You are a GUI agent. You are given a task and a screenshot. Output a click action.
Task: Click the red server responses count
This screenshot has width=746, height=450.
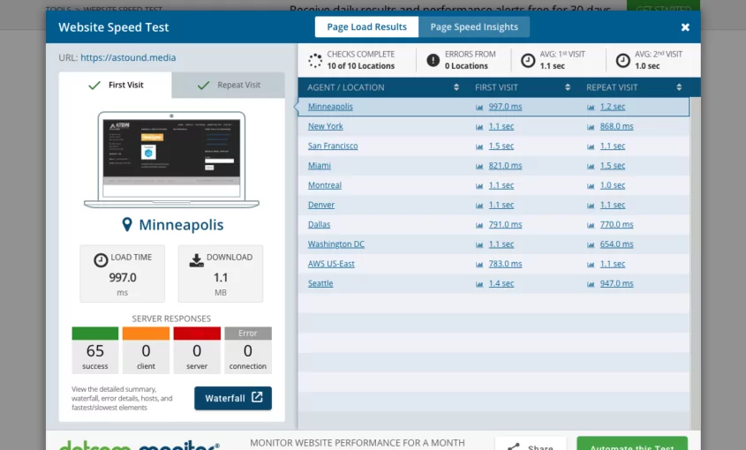tap(197, 350)
